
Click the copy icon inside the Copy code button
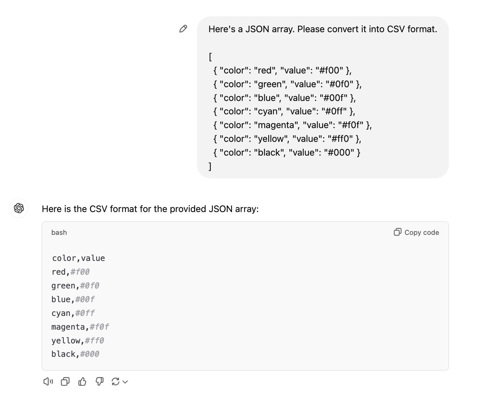[x=397, y=232]
